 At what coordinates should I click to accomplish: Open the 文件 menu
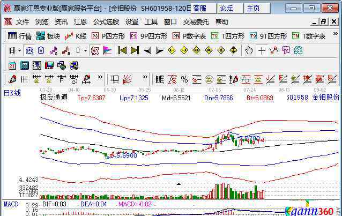(23, 22)
